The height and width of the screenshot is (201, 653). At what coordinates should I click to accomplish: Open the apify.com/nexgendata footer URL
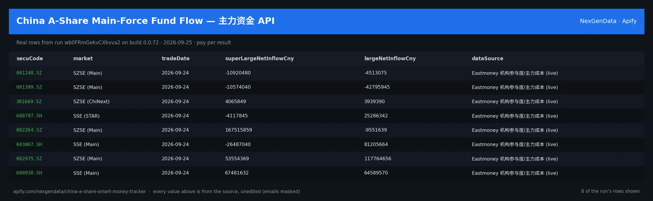tap(79, 192)
